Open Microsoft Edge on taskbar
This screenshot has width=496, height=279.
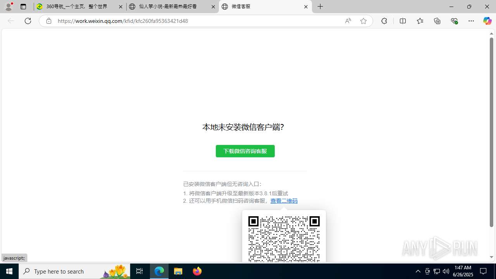pyautogui.click(x=159, y=271)
